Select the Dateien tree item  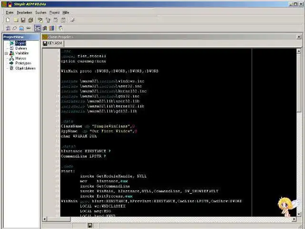pyautogui.click(x=21, y=48)
